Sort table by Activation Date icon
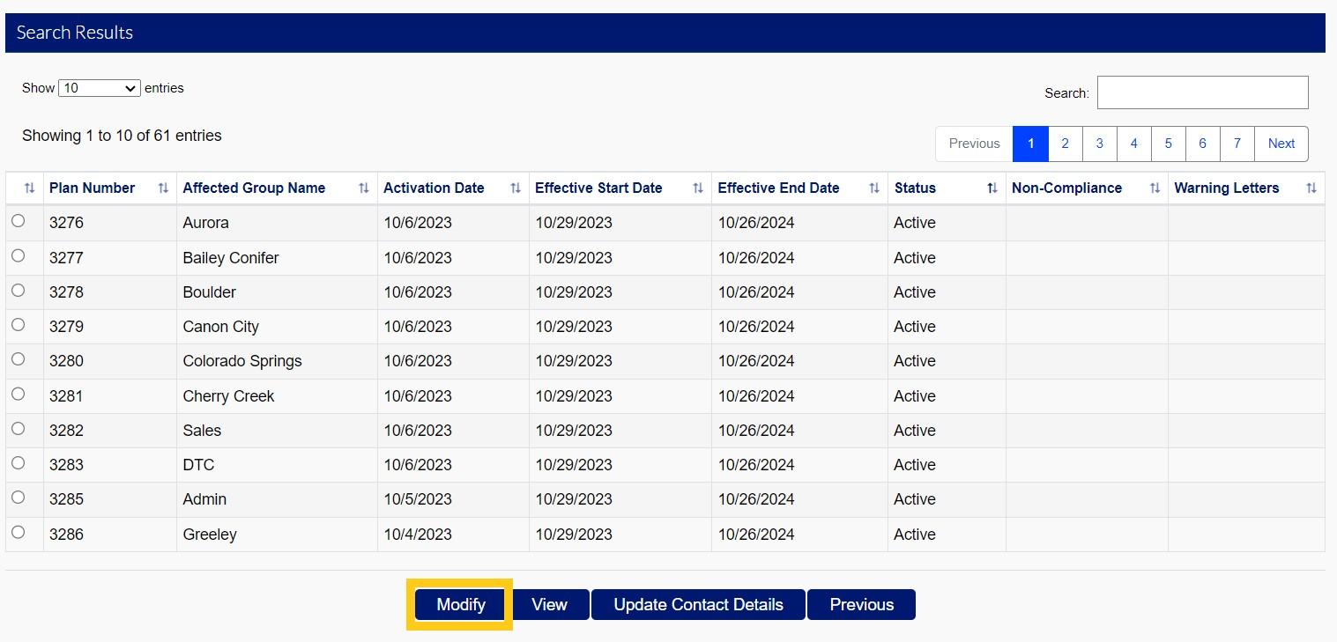The width and height of the screenshot is (1337, 642). (x=516, y=188)
